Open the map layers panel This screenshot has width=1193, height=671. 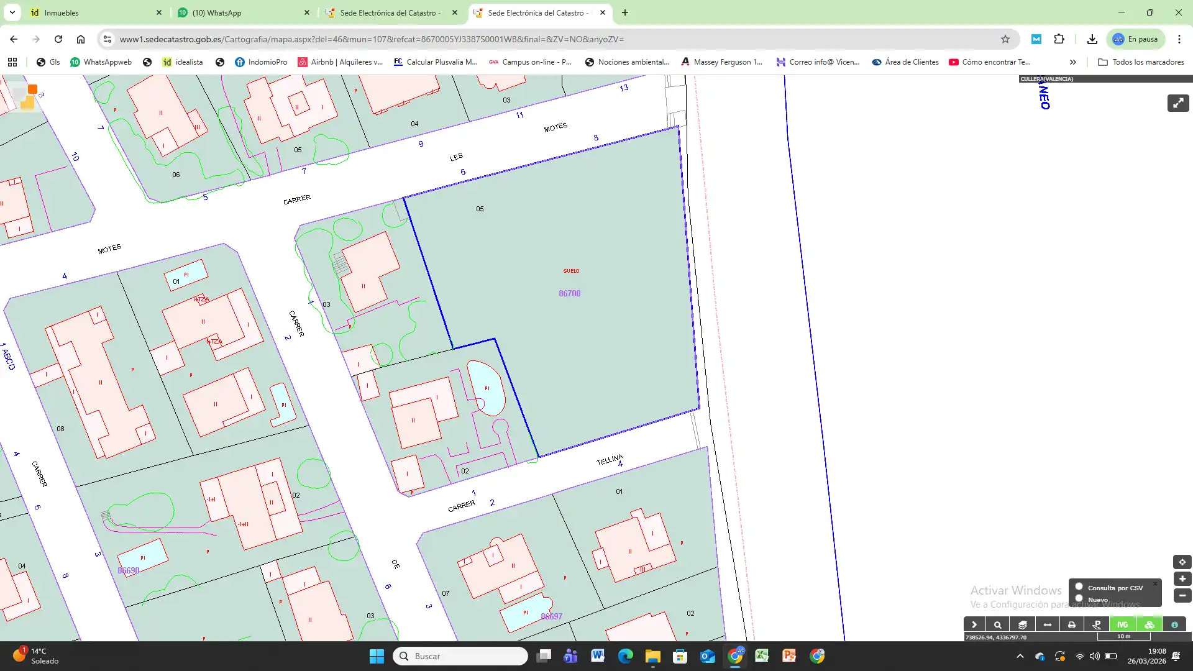(x=1023, y=624)
